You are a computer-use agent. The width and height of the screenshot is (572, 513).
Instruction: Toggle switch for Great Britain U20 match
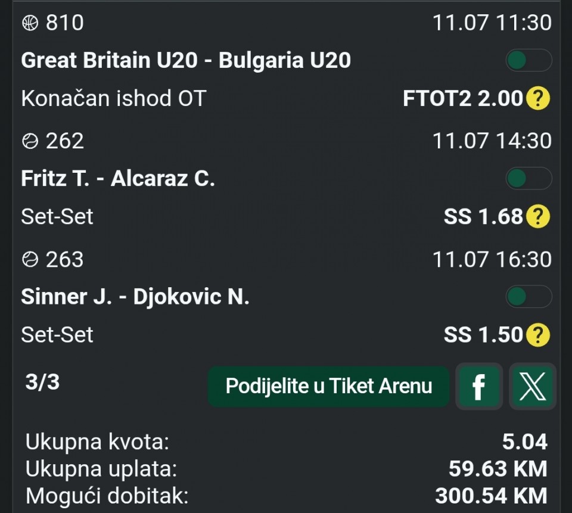pos(529,60)
